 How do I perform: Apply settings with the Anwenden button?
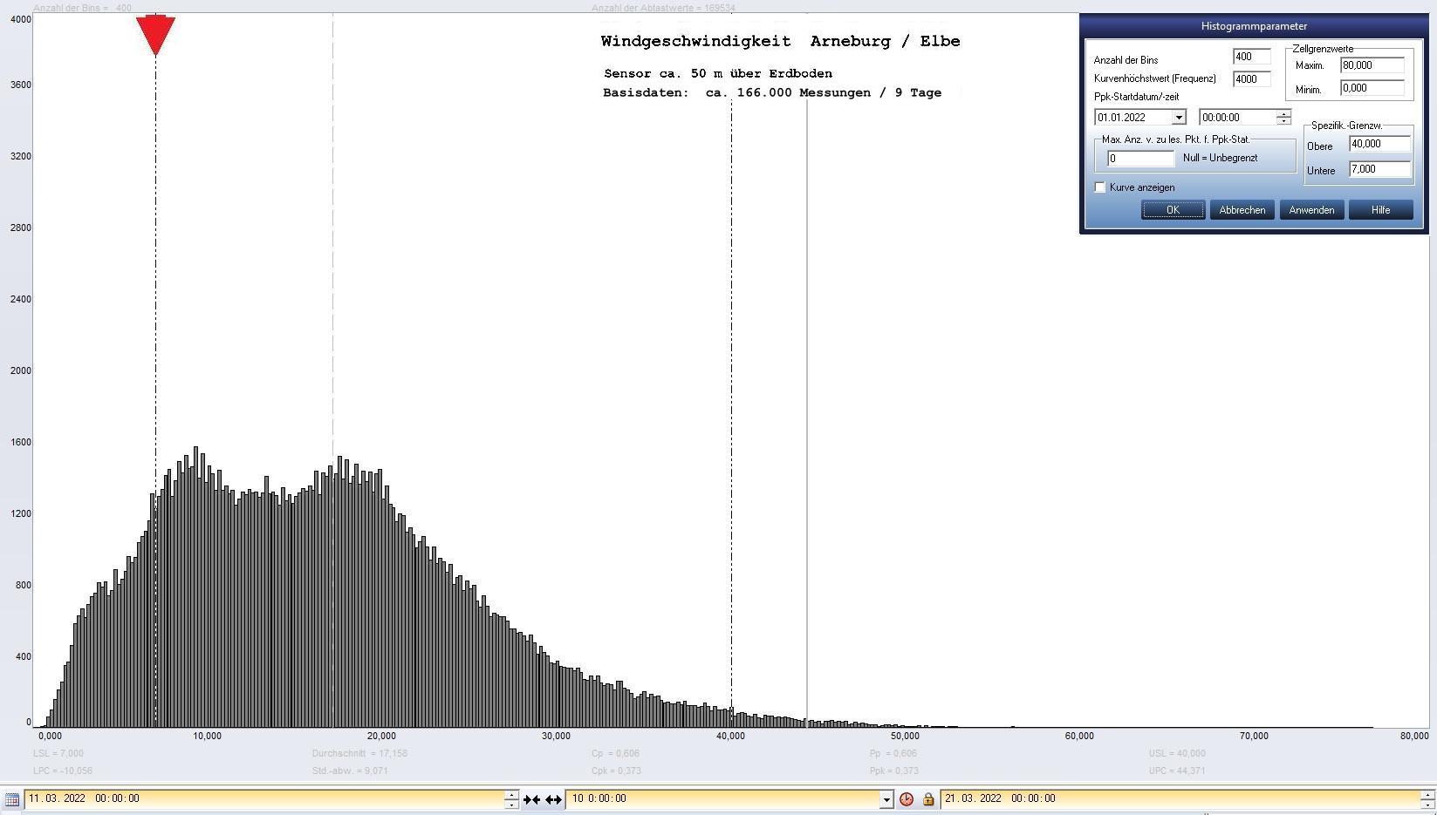tap(1310, 210)
